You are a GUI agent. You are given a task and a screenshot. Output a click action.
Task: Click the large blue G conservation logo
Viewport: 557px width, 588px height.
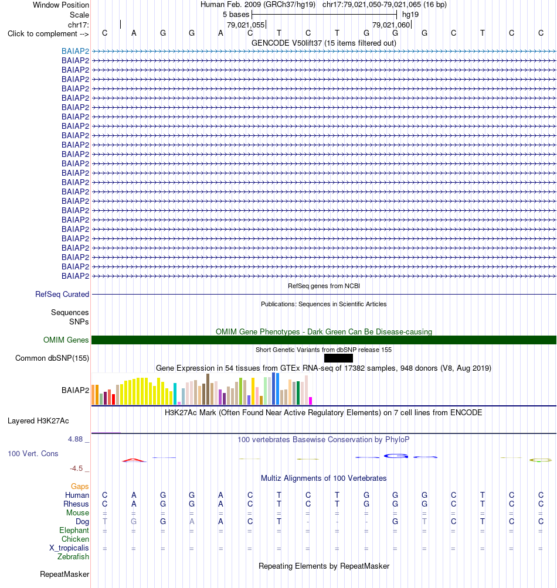(x=396, y=456)
